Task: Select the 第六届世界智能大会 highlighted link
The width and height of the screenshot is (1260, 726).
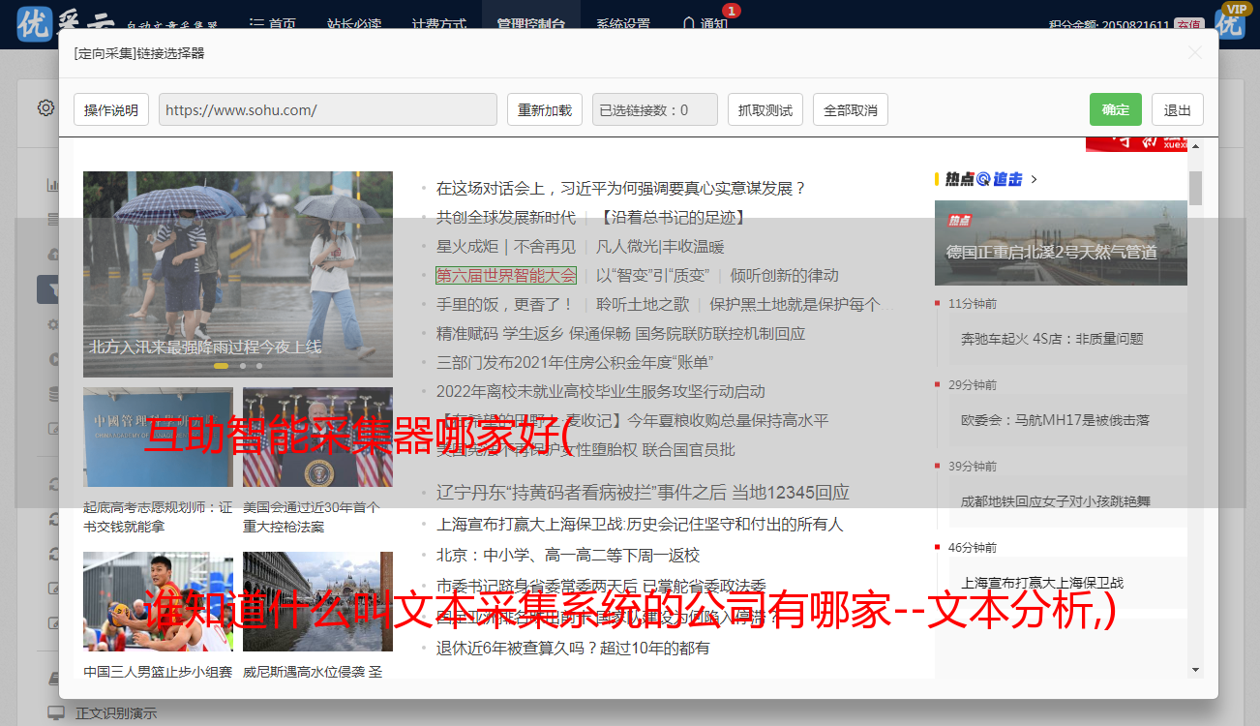Action: pyautogui.click(x=506, y=276)
